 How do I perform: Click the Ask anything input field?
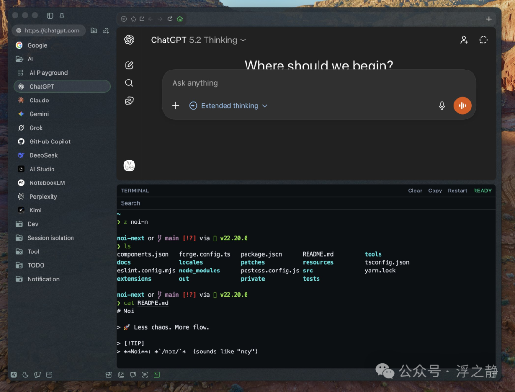tap(319, 83)
